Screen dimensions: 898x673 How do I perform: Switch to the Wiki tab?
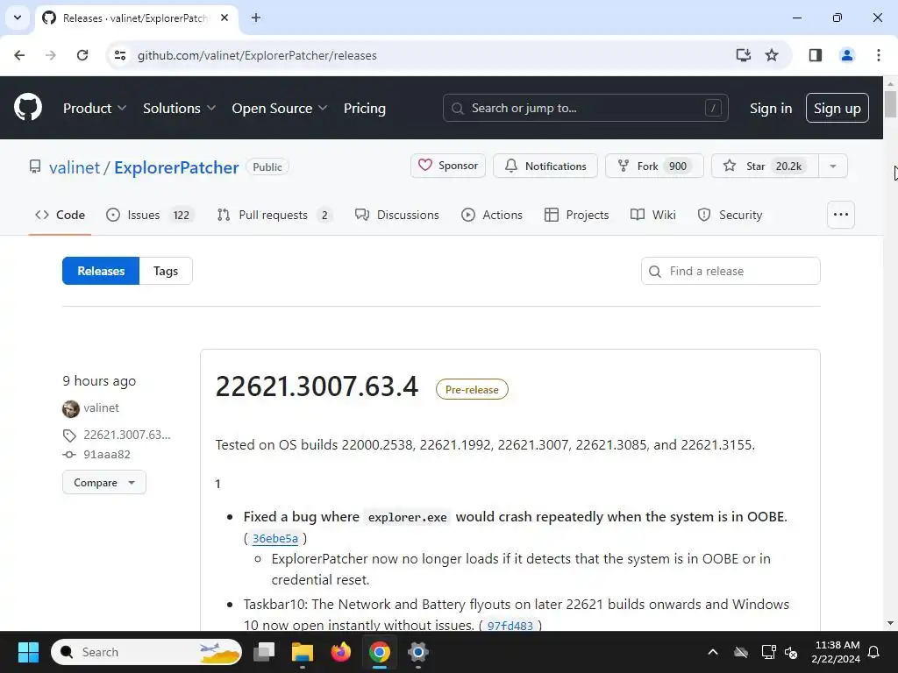click(x=652, y=215)
